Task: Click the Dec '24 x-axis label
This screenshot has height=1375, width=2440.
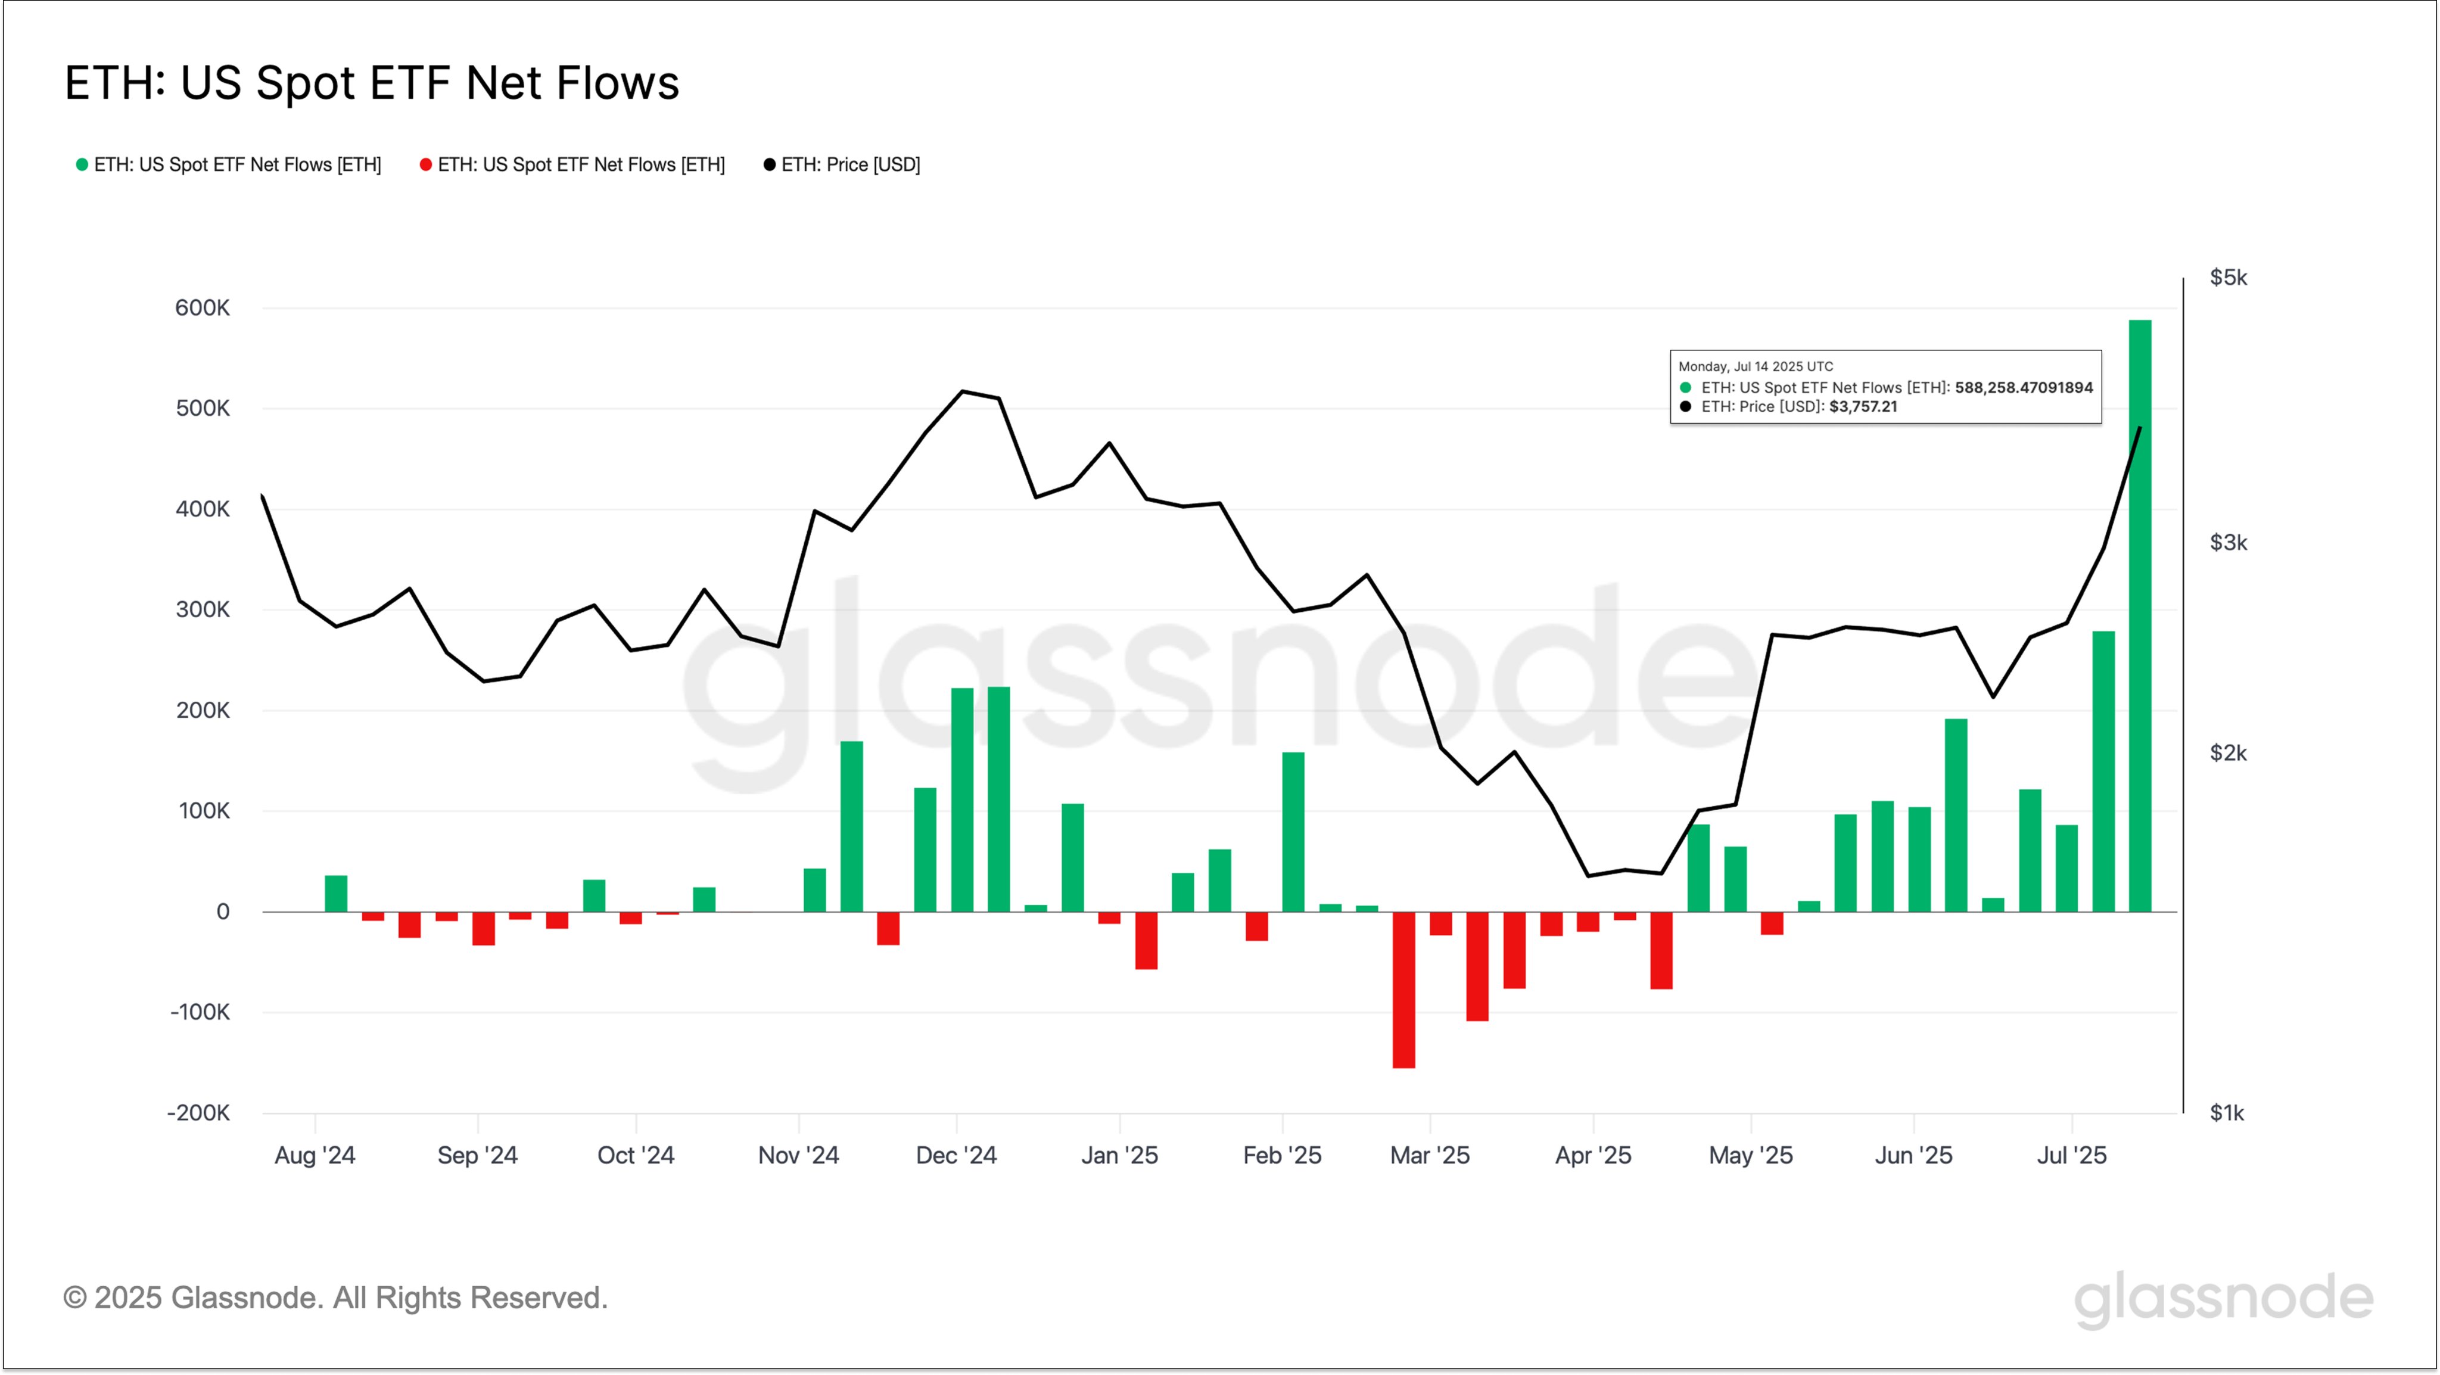Action: (956, 1155)
